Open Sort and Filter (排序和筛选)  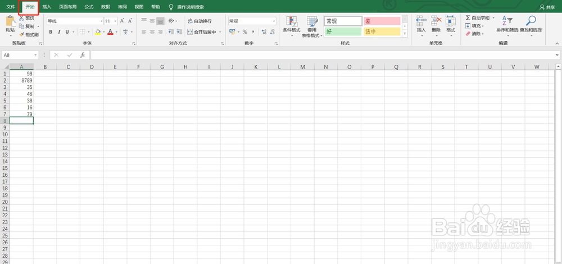[x=507, y=26]
